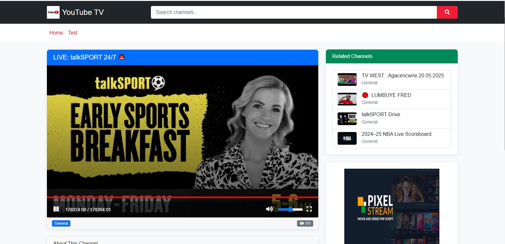Enter fullscreen mode on the video player
Image resolution: width=505 pixels, height=244 pixels.
click(309, 209)
